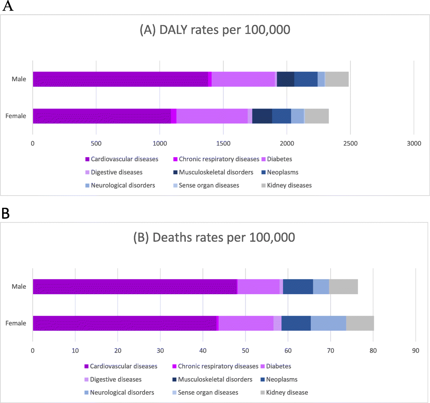Click the Sense organ diseases swatch in chart A
The width and height of the screenshot is (430, 403).
coord(175,185)
